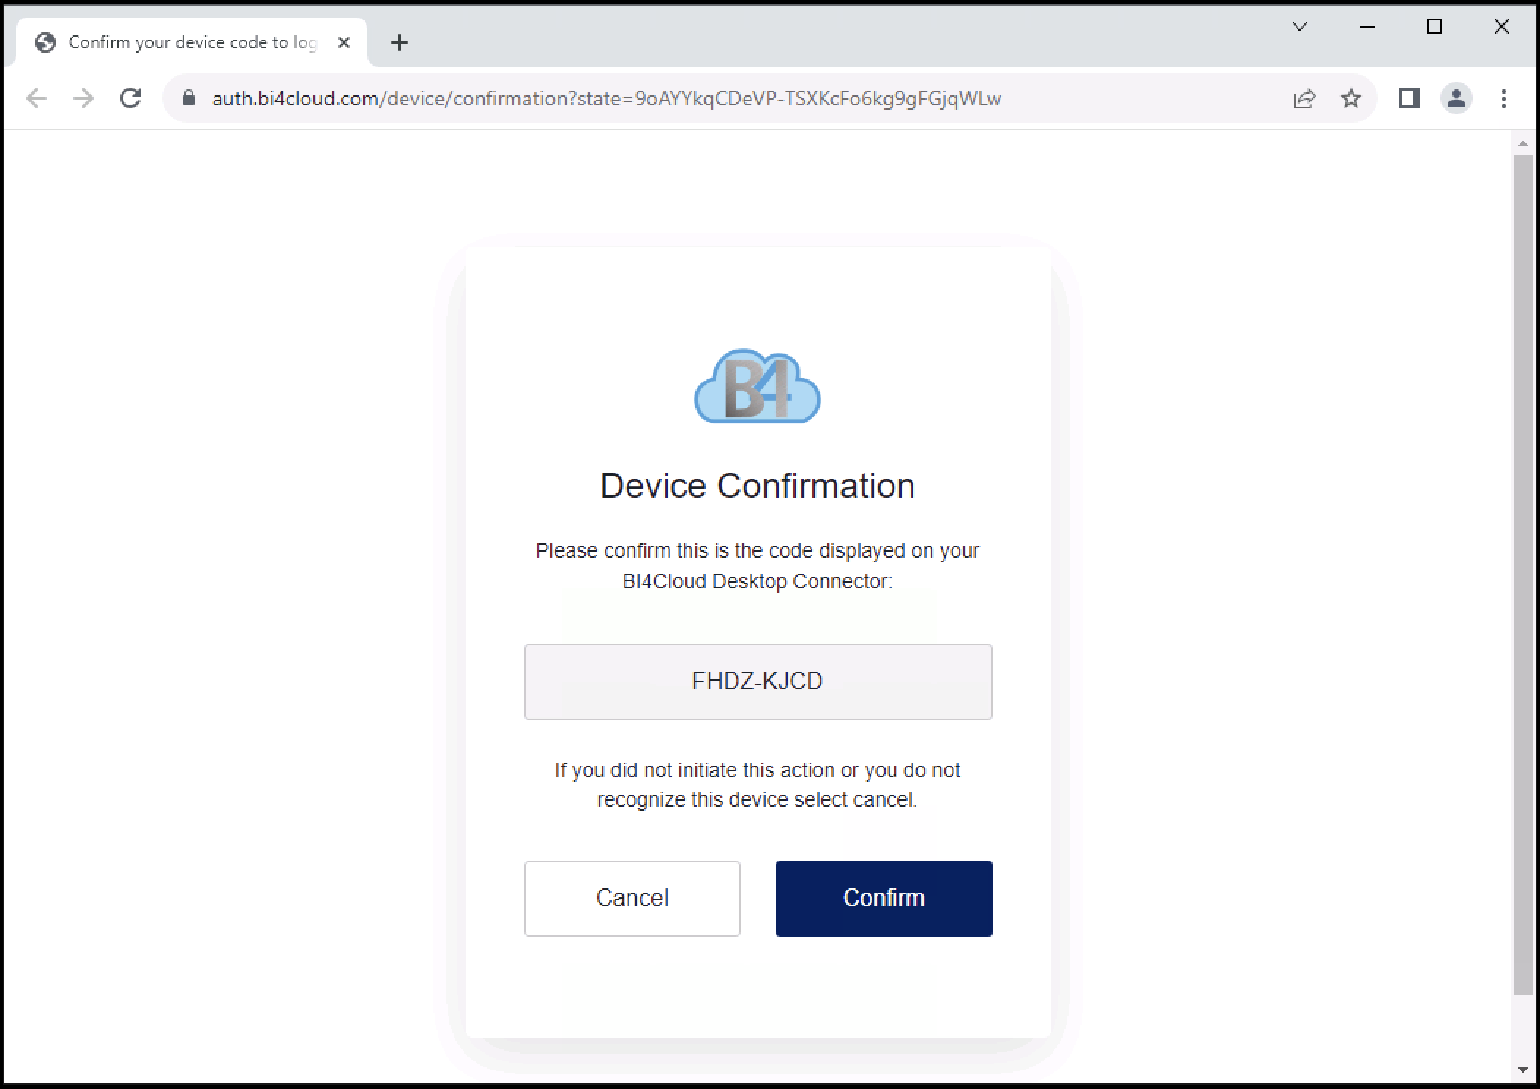This screenshot has width=1540, height=1089.
Task: Click the 'If you did not initiate' text
Action: [x=758, y=785]
